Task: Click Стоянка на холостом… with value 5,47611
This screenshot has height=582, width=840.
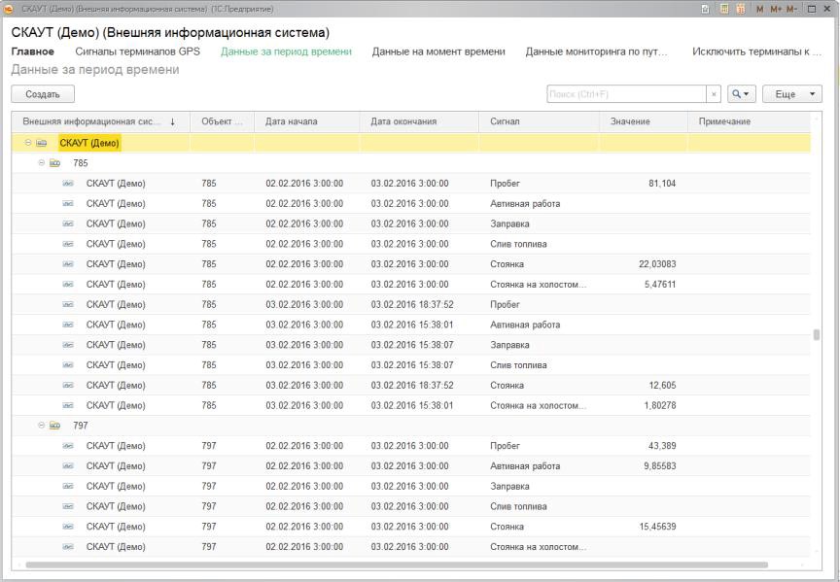Action: pyautogui.click(x=538, y=285)
